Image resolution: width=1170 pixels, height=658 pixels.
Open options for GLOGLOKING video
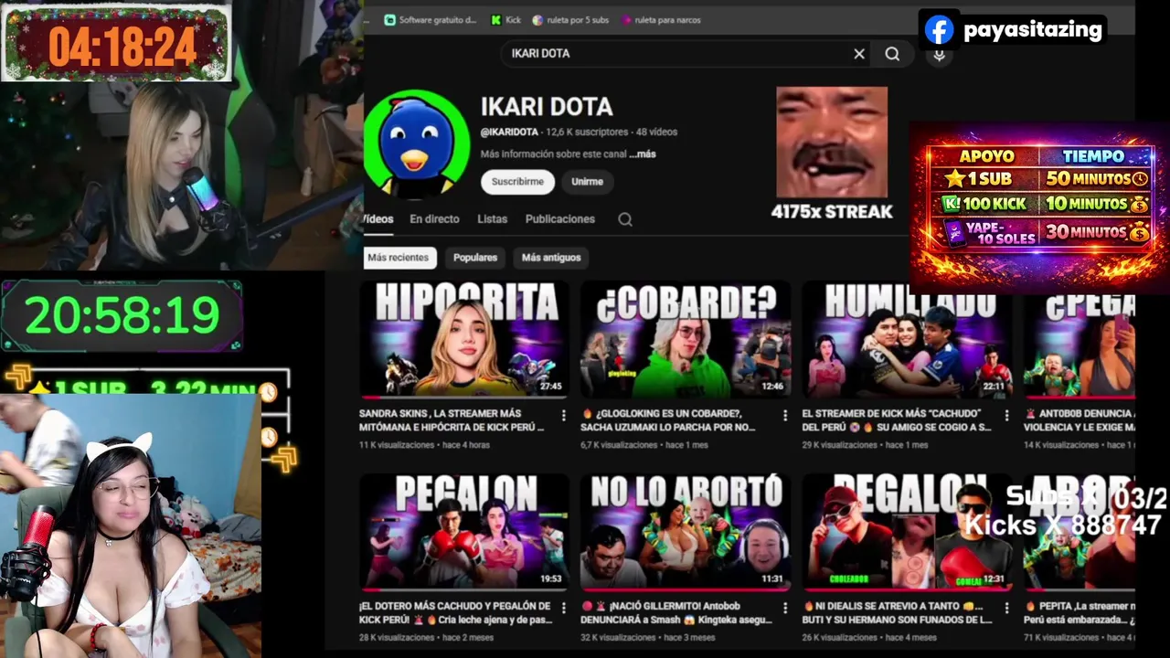(785, 416)
